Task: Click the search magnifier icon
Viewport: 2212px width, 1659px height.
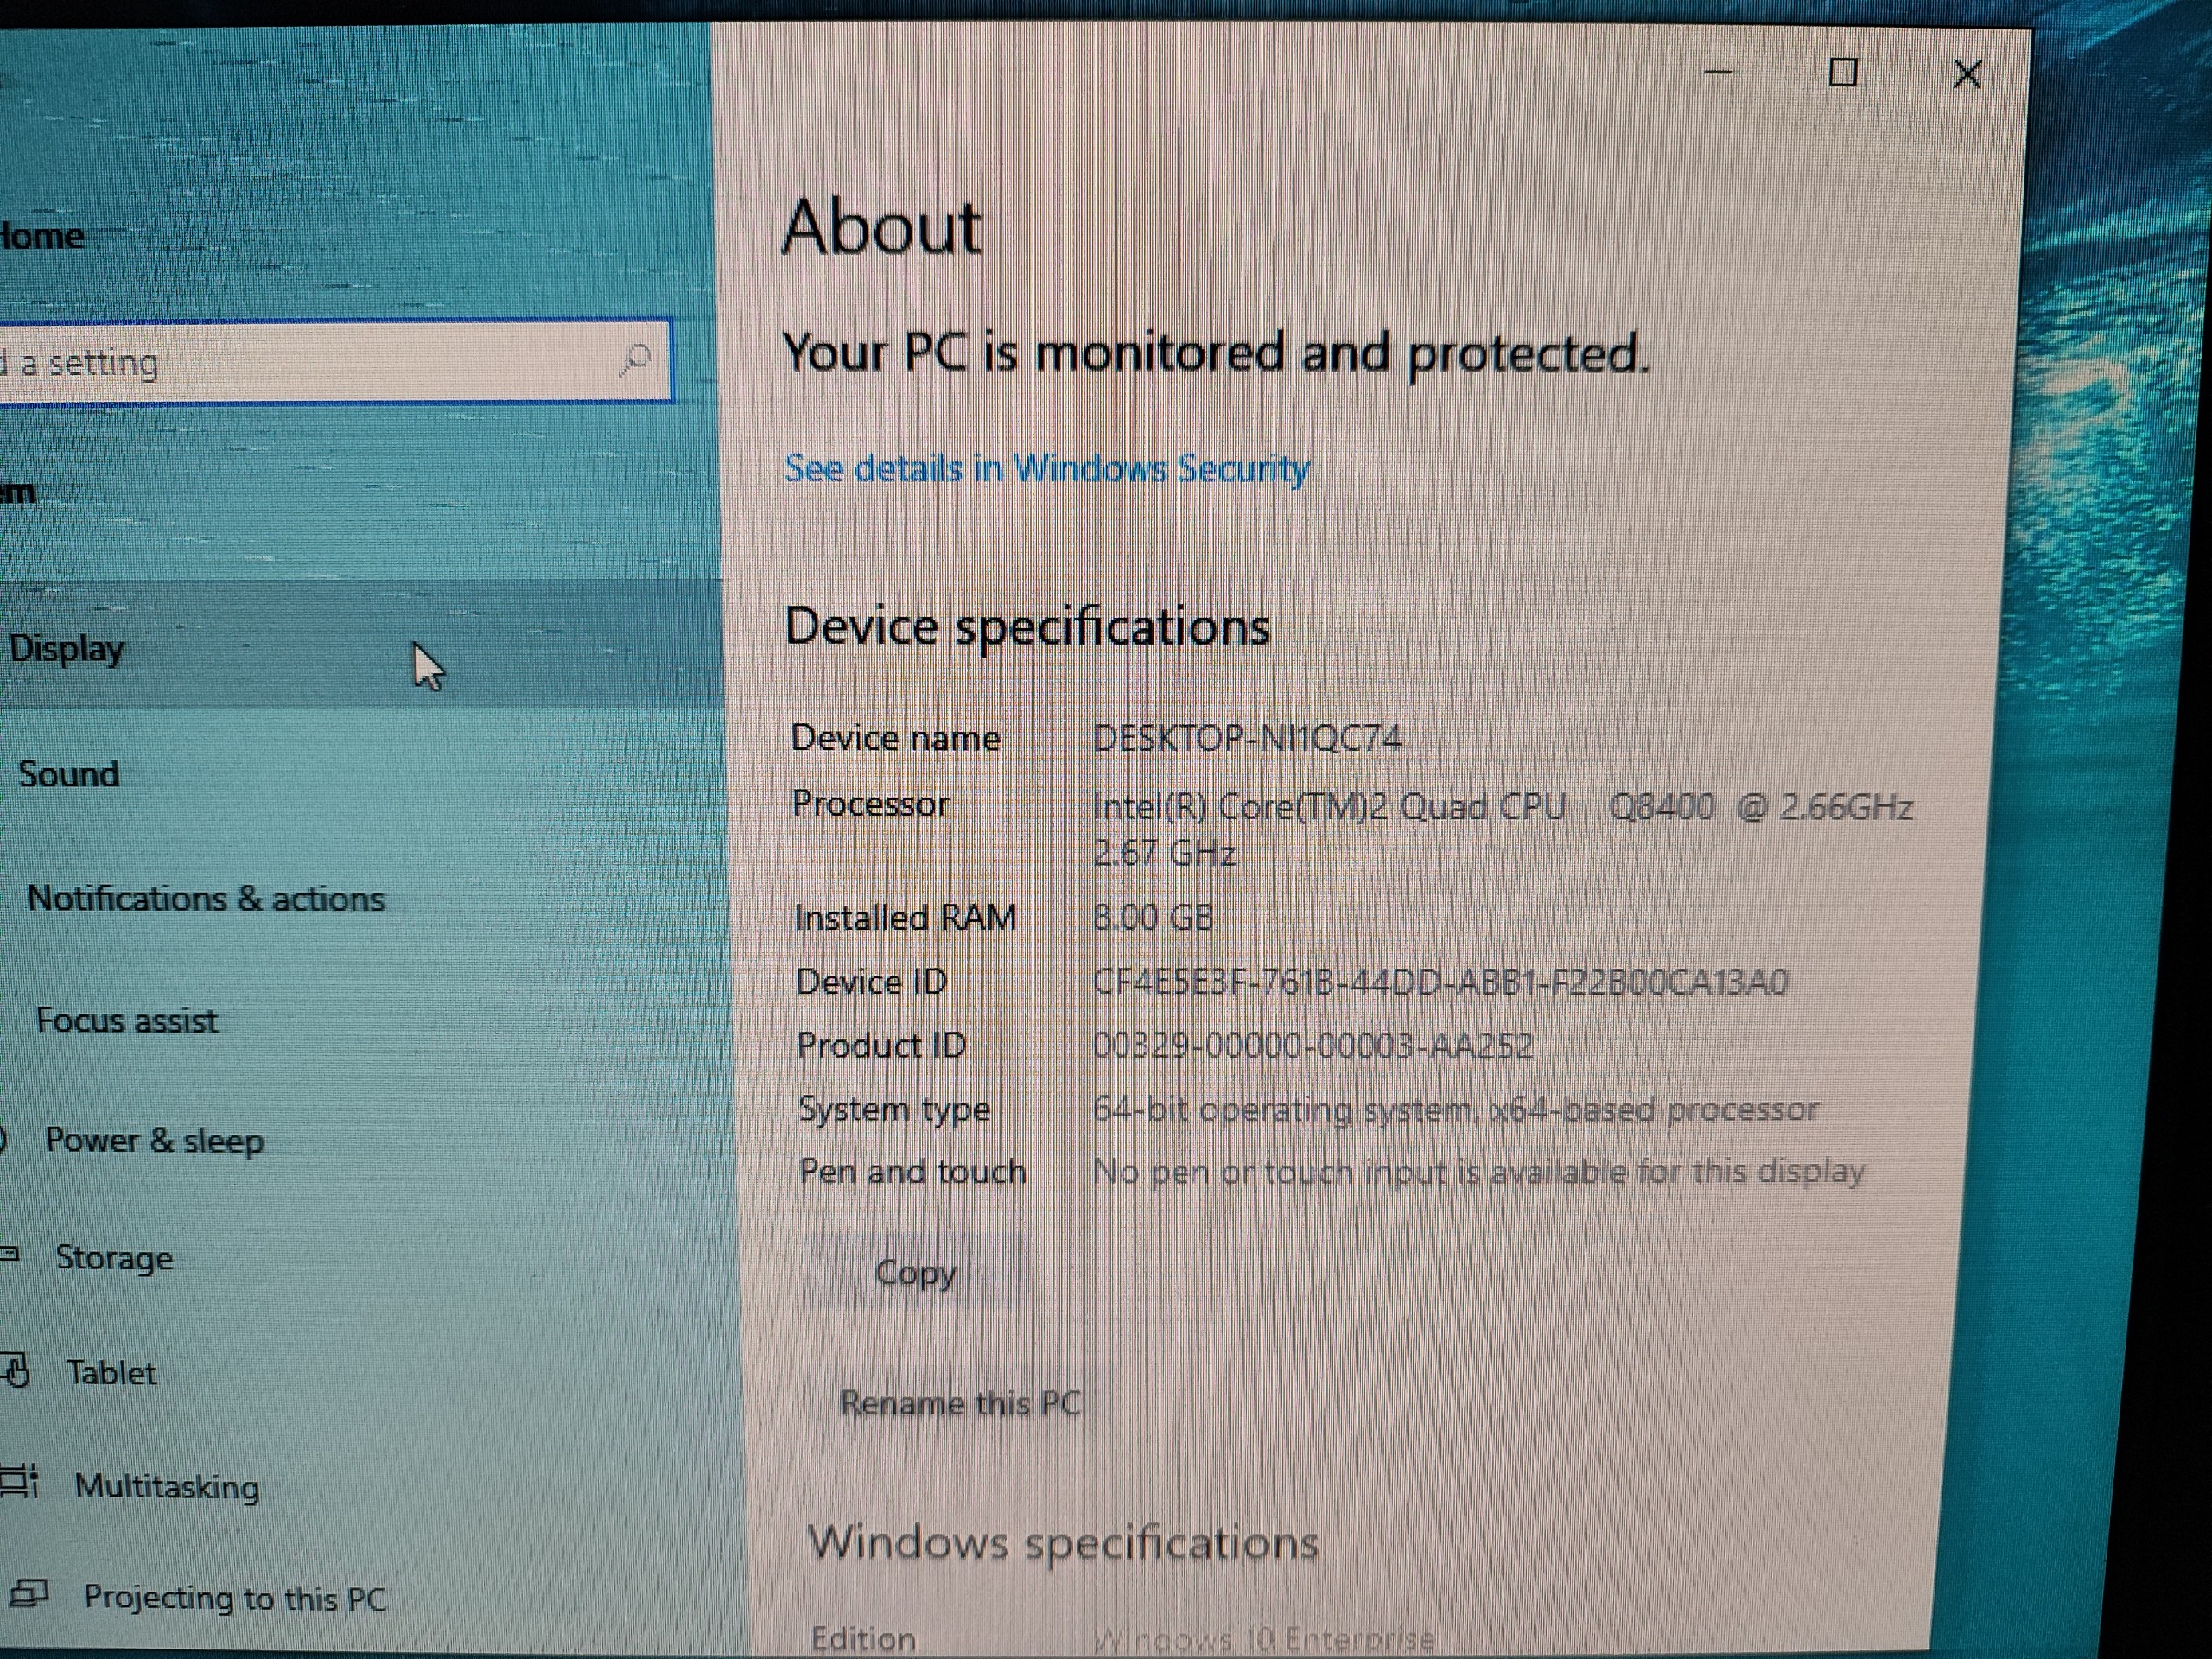Action: [x=634, y=360]
